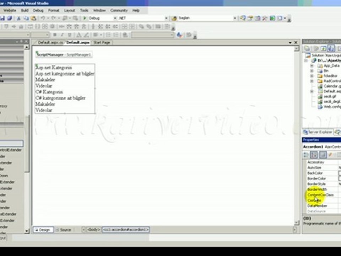Viewport: 341px width, 256px height.
Task: Click the BackColor property color box
Action: [x=340, y=173]
